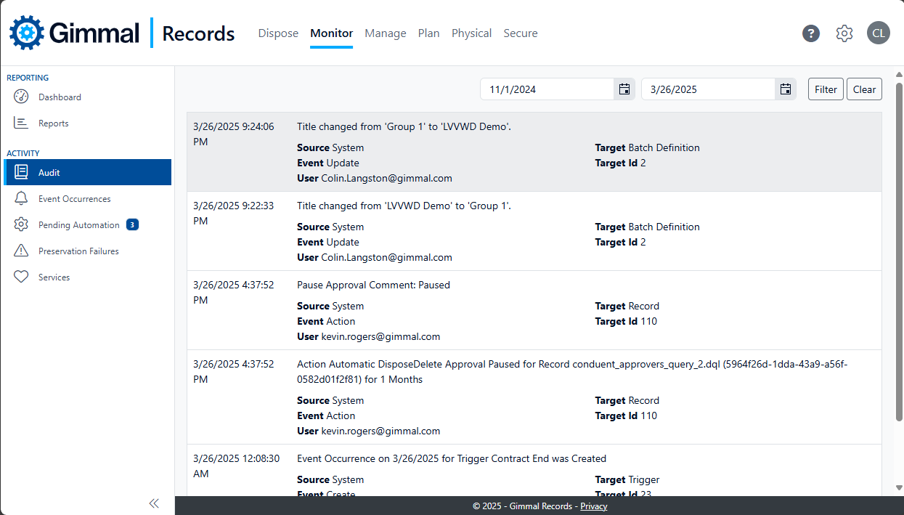The height and width of the screenshot is (515, 904).
Task: Open Services heart item
Action: click(54, 277)
